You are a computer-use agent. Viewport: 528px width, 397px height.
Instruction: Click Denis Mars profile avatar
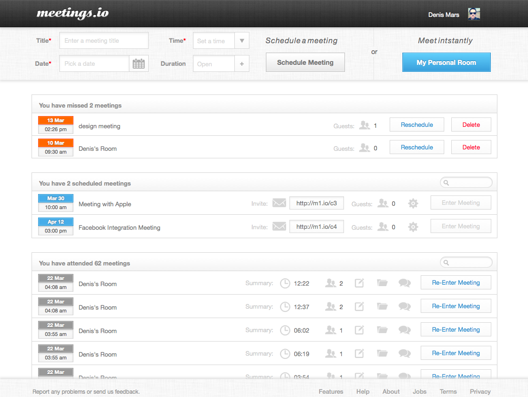point(473,14)
